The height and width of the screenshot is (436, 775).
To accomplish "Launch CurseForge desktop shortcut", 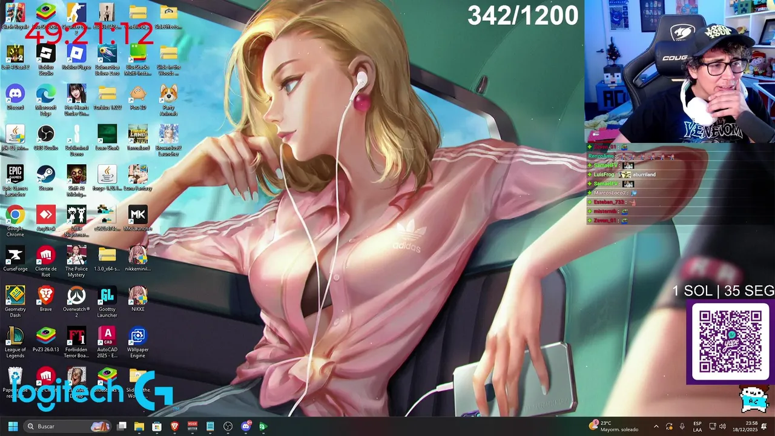I will point(15,259).
